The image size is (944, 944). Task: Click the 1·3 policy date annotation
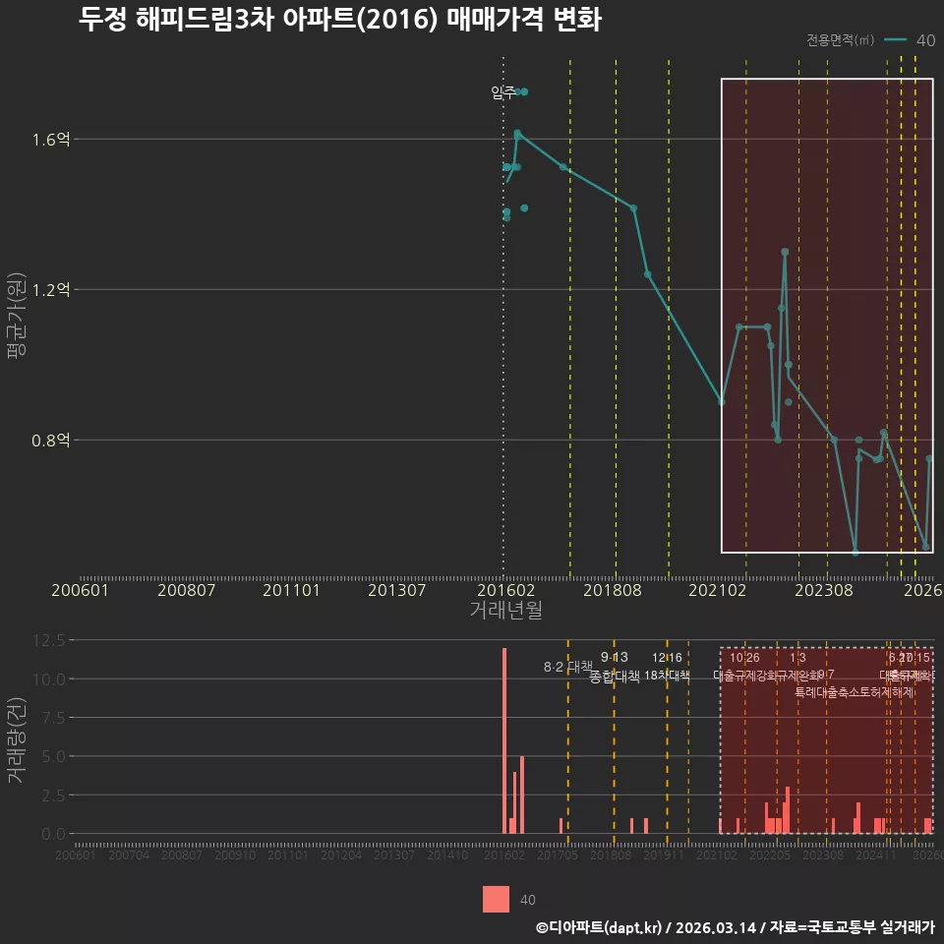797,658
